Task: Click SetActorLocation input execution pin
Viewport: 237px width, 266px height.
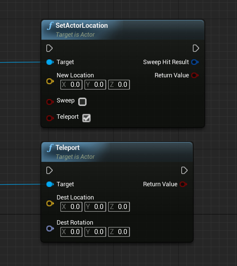Action: [50, 48]
